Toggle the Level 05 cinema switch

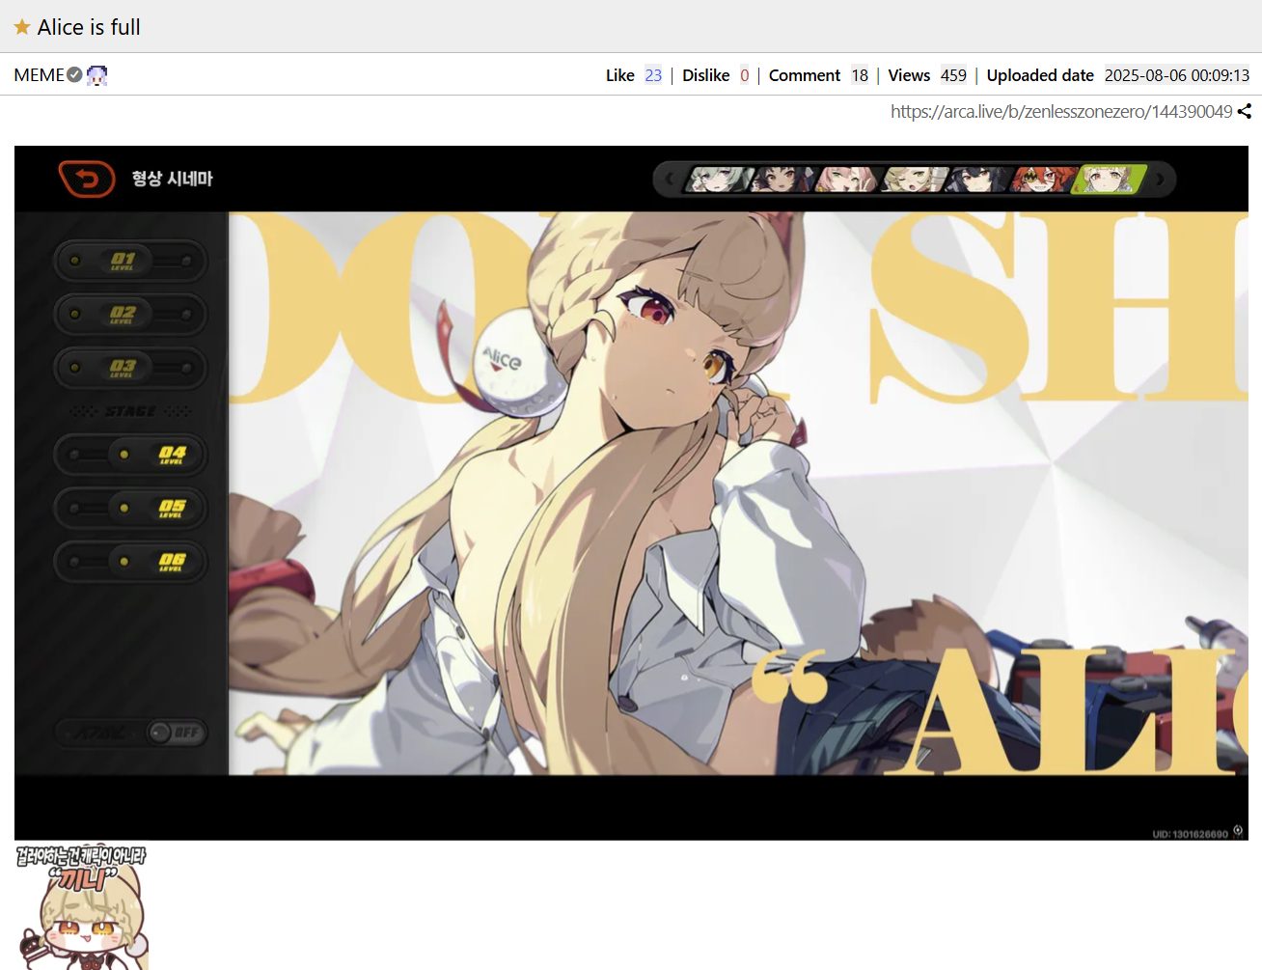(130, 508)
